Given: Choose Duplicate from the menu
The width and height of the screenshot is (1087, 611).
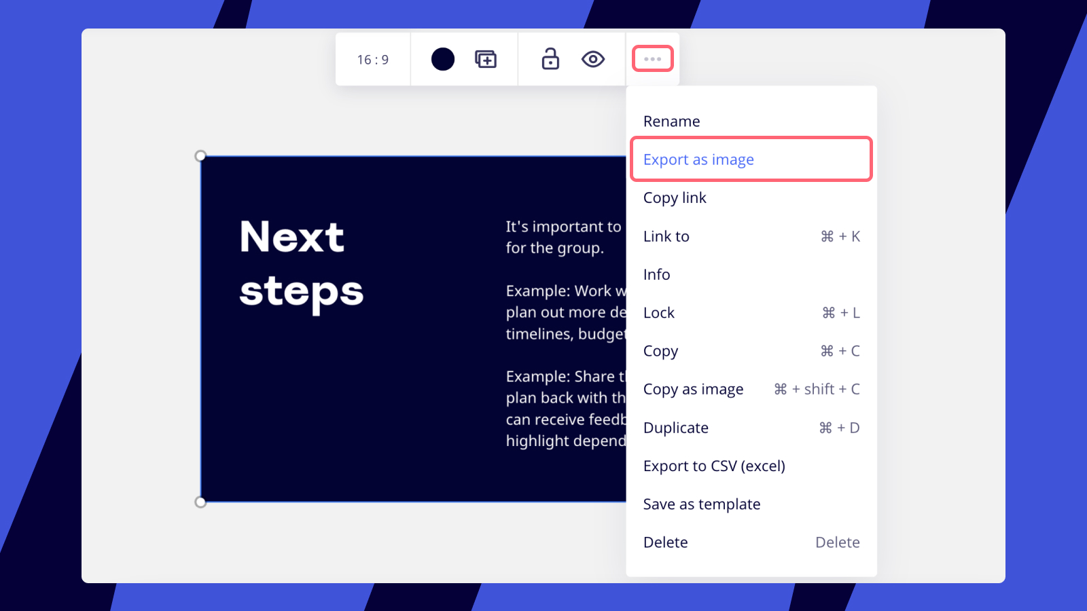Looking at the screenshot, I should pos(676,428).
